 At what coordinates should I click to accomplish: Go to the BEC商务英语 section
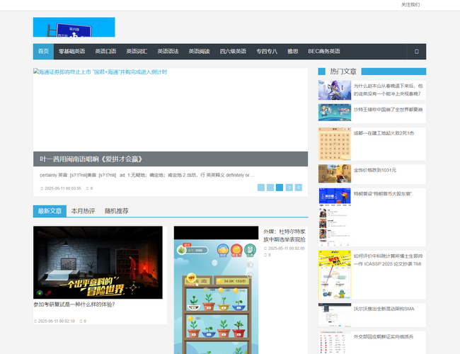point(323,52)
